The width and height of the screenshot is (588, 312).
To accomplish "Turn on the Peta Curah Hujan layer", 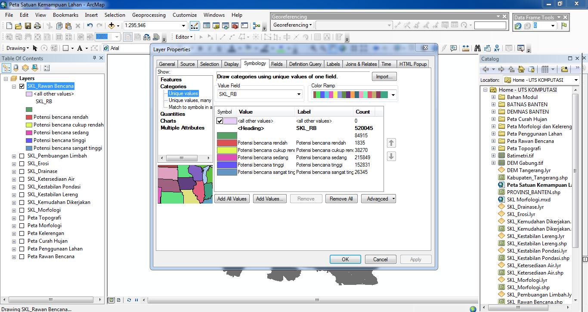I will coord(22,241).
